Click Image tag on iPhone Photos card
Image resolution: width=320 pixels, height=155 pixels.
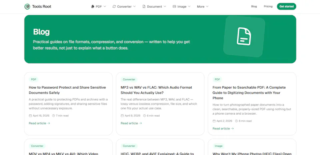(x=218, y=146)
